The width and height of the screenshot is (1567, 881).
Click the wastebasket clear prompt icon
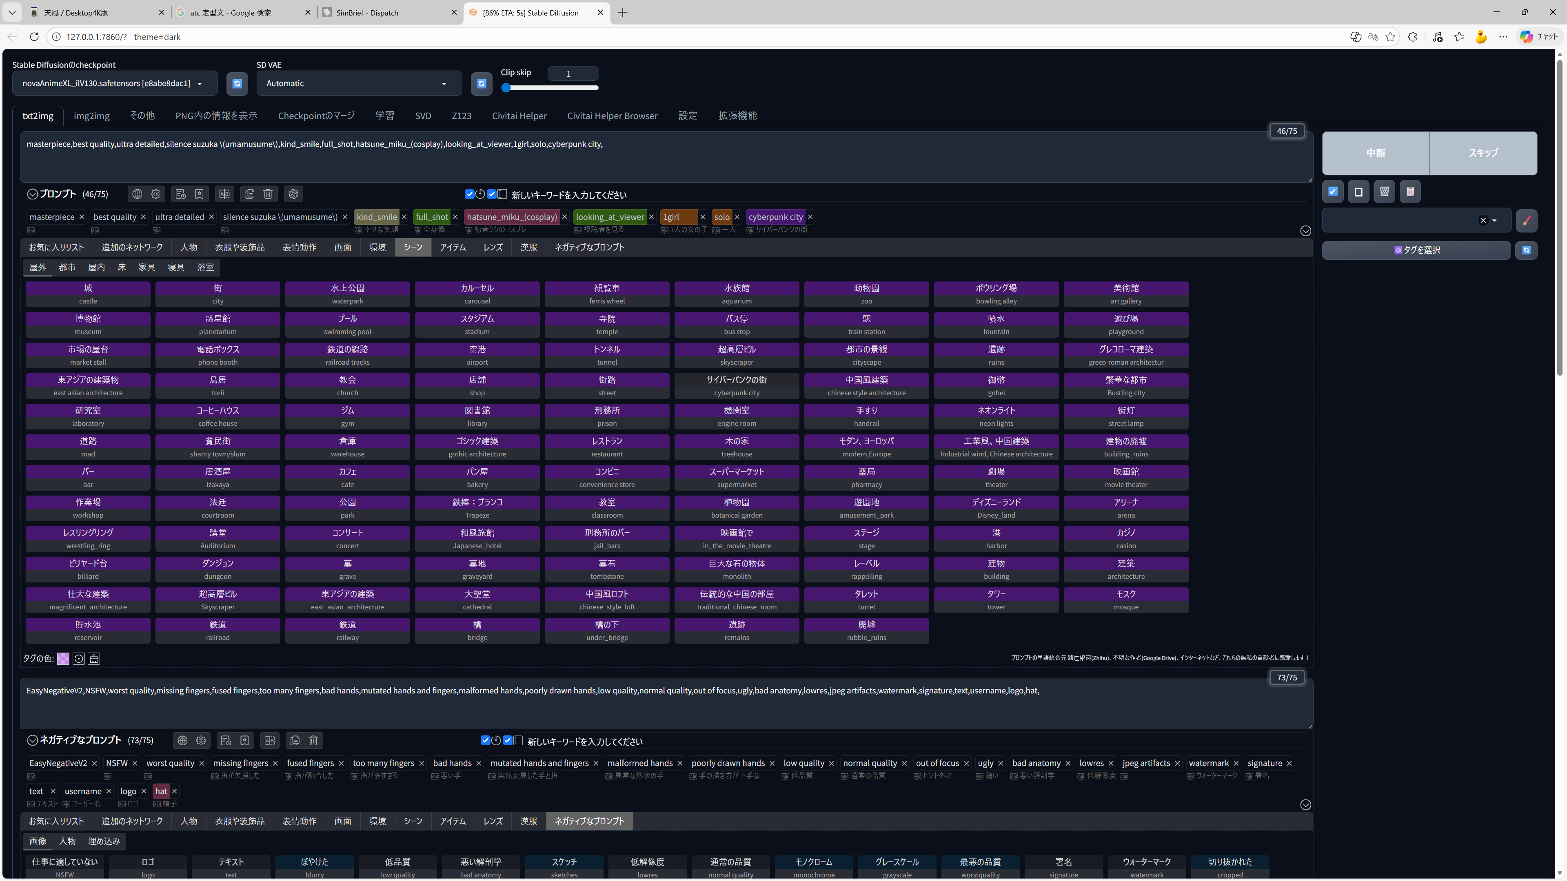1384,192
